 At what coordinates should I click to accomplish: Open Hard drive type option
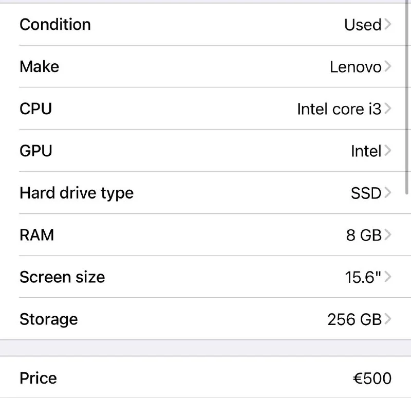click(x=77, y=193)
